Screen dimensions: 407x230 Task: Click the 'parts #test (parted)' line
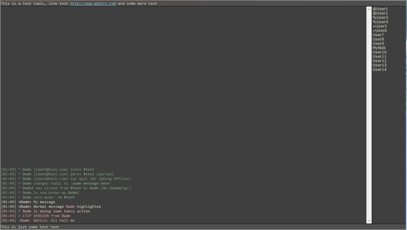pyautogui.click(x=57, y=174)
